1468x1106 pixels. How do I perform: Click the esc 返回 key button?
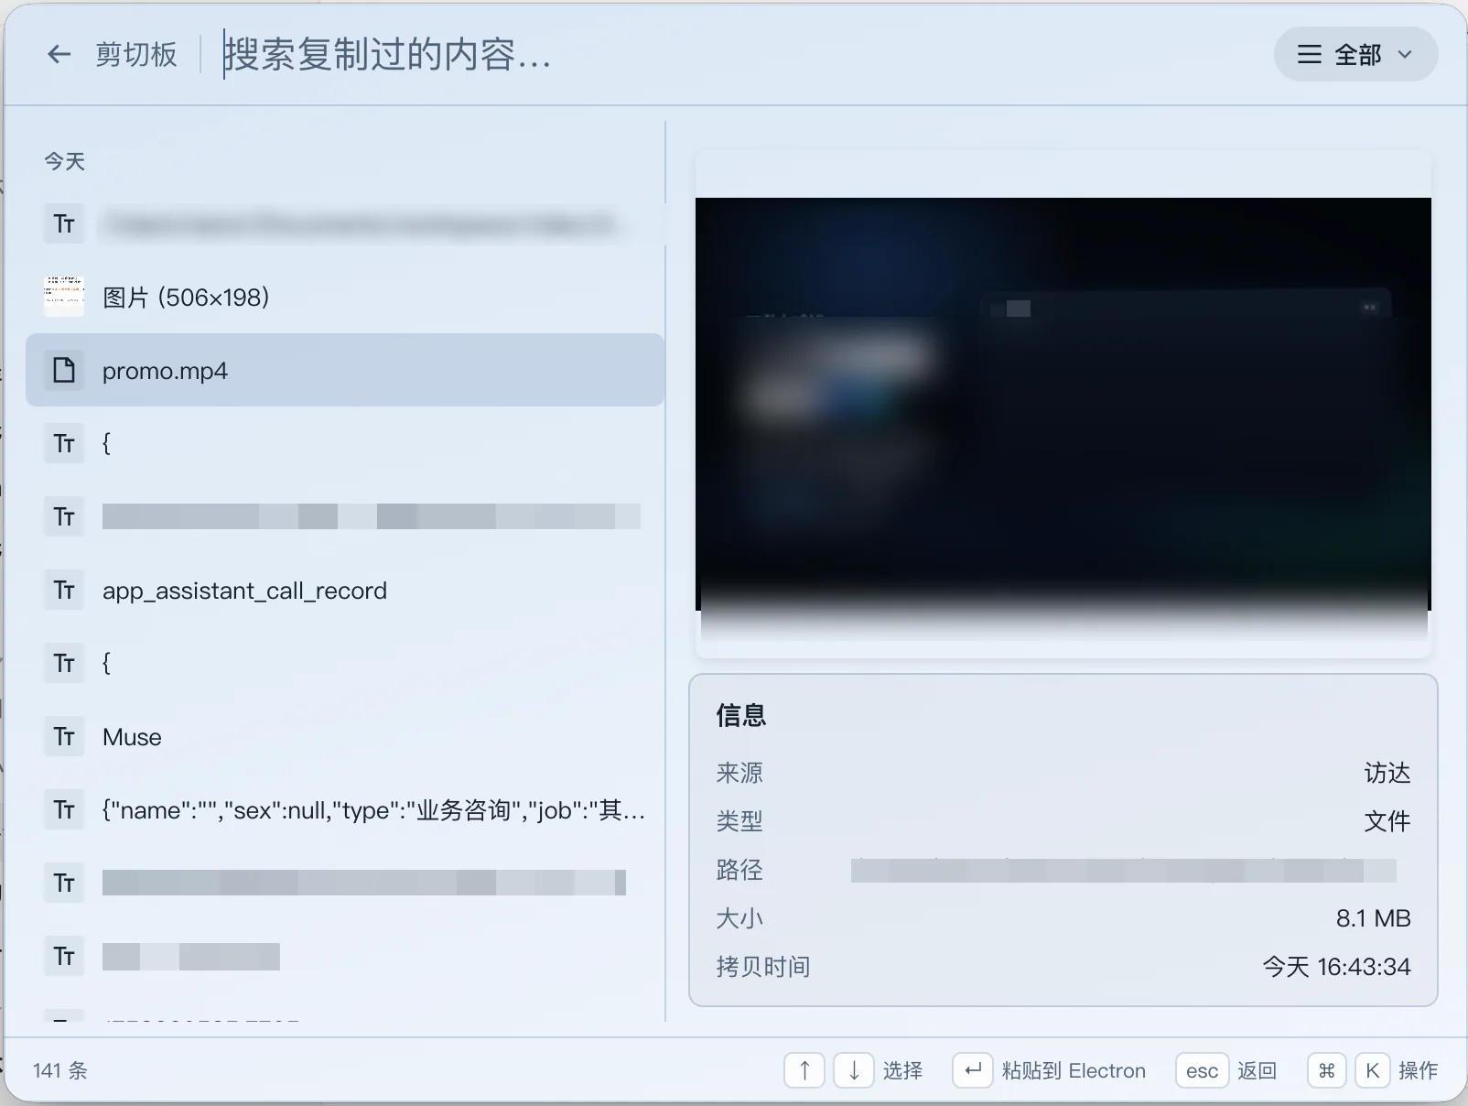1202,1070
